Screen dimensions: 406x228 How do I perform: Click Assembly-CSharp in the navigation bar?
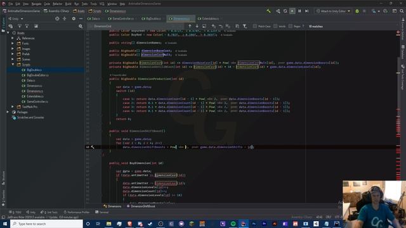tap(56, 11)
